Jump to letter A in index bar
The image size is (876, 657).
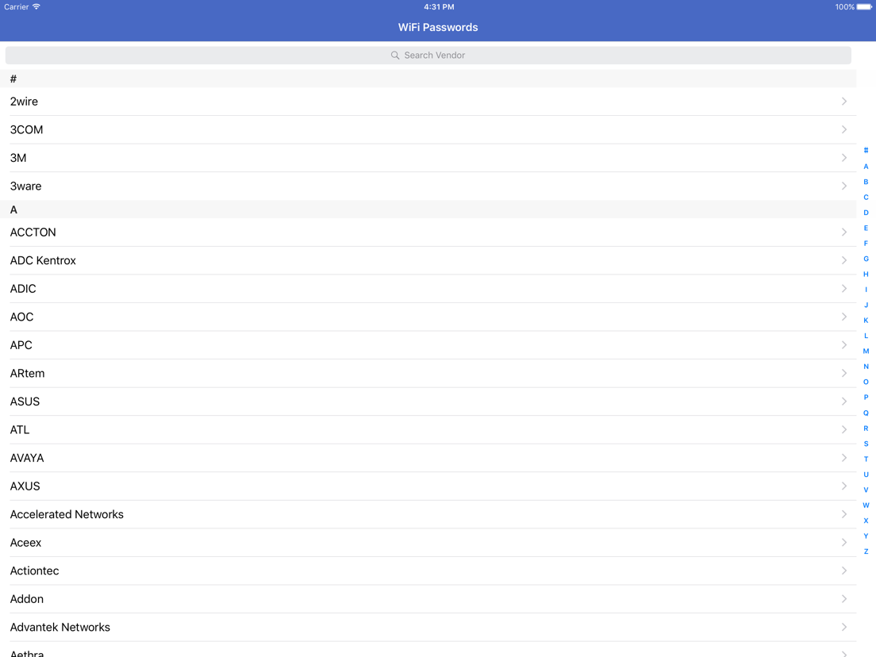[866, 167]
